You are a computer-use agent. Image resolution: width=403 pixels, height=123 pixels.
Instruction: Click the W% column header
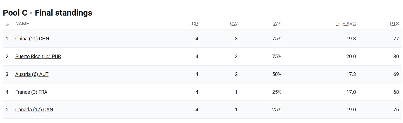click(277, 24)
